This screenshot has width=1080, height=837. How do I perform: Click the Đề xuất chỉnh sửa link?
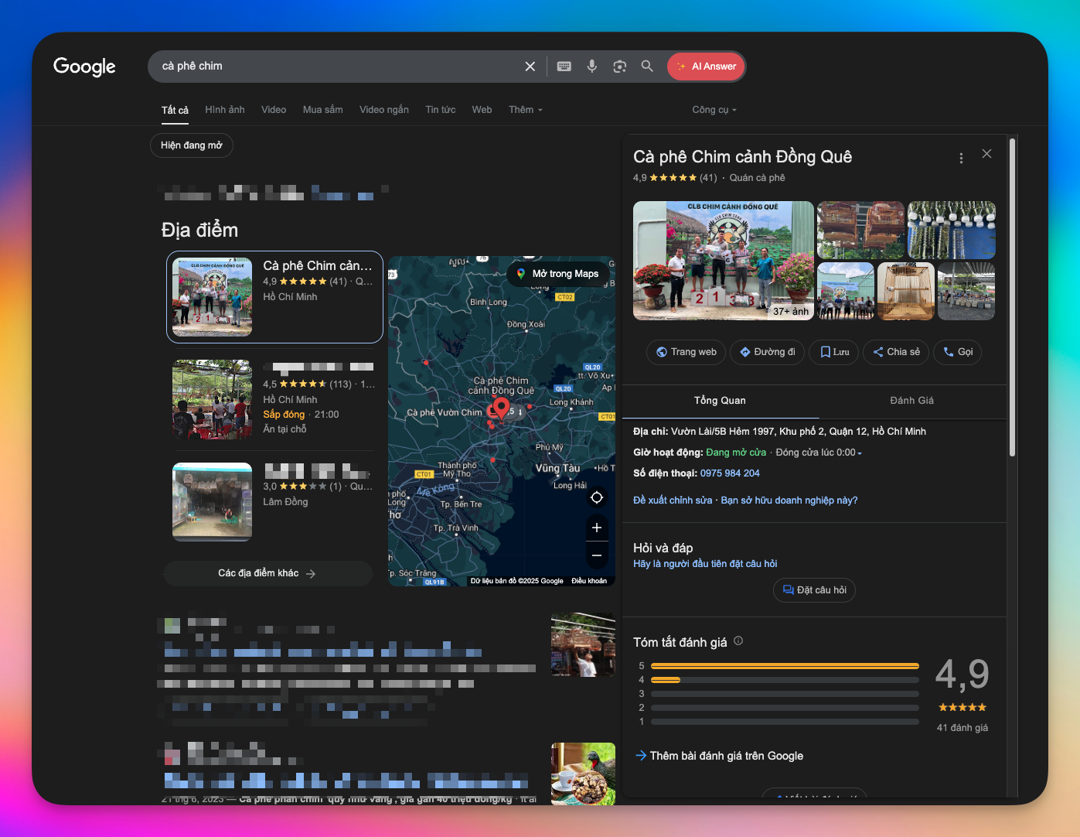tap(673, 500)
